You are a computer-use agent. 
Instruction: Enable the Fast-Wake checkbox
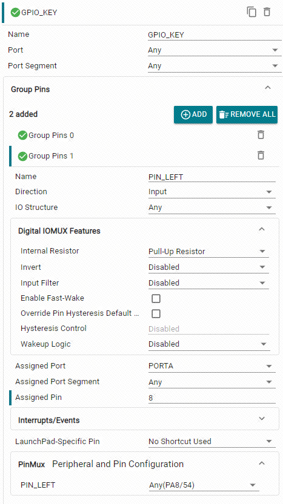click(x=156, y=299)
